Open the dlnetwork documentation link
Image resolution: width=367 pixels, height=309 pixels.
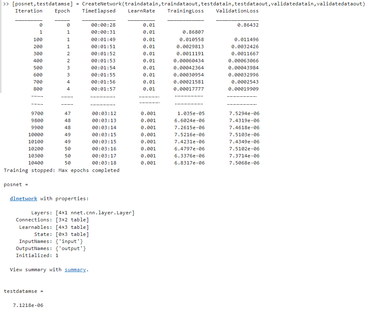pos(23,199)
